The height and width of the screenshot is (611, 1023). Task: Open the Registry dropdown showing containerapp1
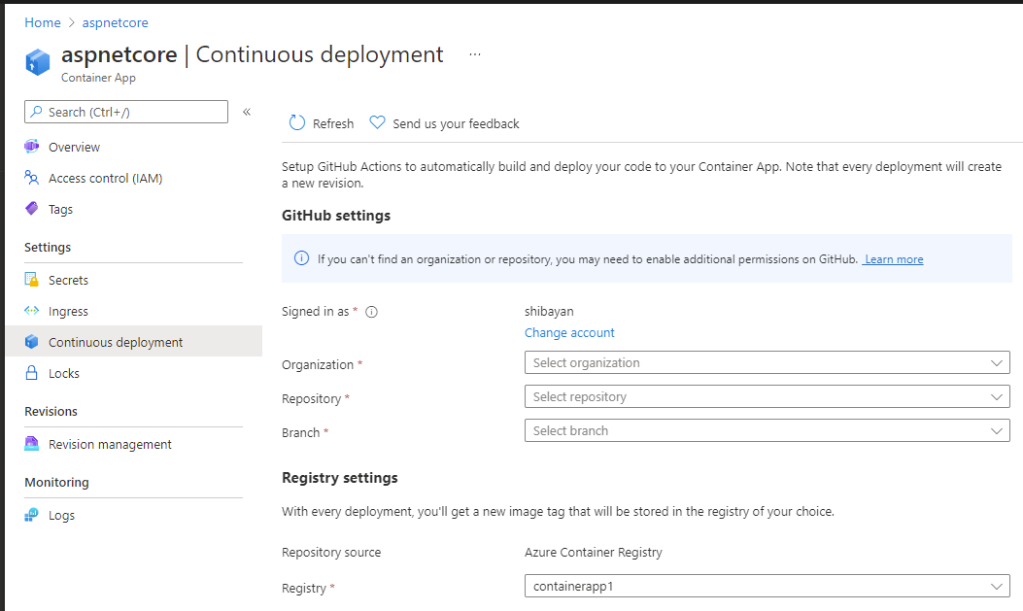click(x=767, y=586)
